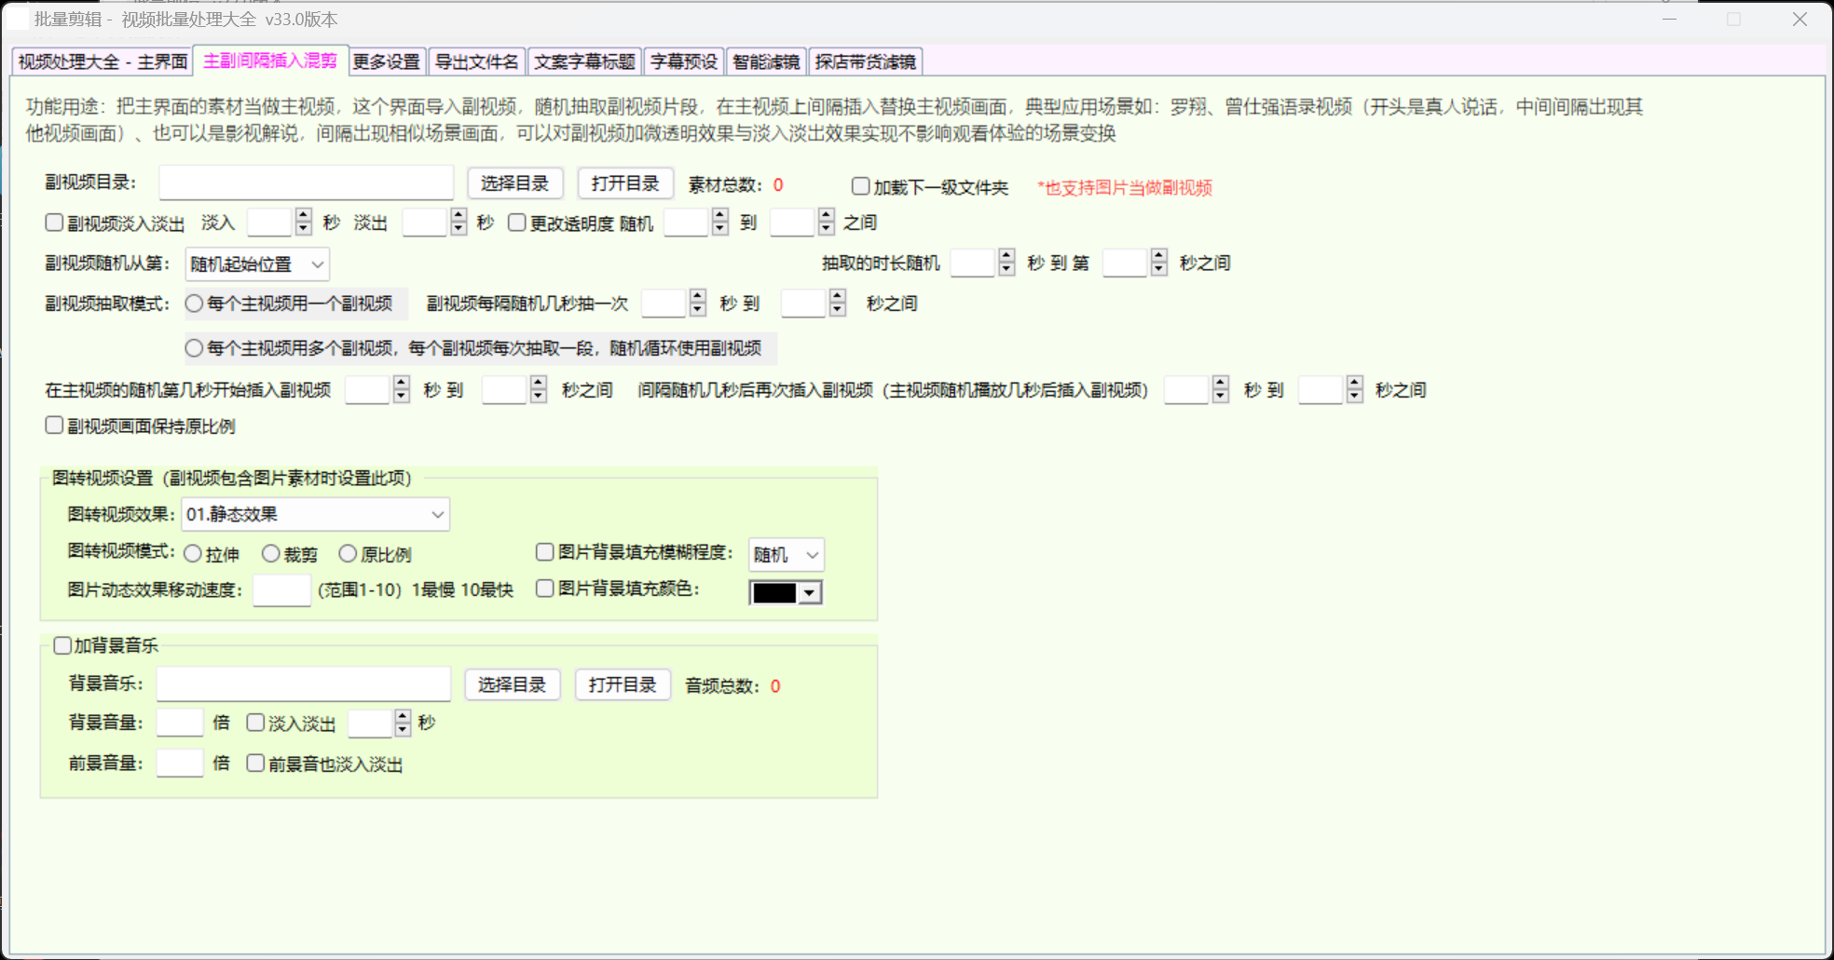Click 图片动态效果移动速度 input field
This screenshot has height=960, width=1834.
tap(281, 590)
